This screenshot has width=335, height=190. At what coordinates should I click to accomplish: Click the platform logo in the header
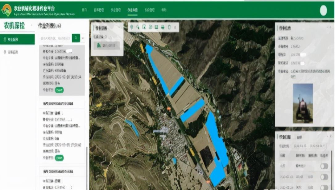6,10
